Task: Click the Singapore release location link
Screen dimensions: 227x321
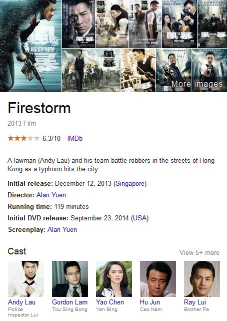Action: 130,183
